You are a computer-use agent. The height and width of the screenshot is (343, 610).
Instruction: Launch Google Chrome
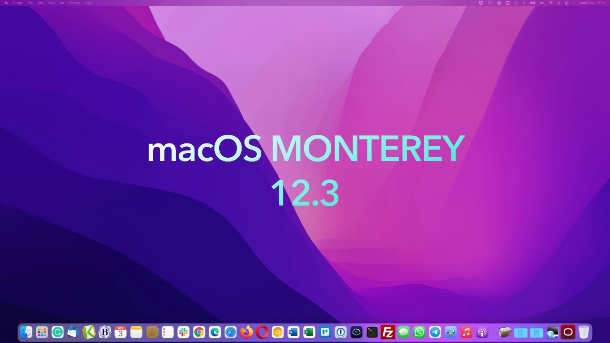point(199,332)
